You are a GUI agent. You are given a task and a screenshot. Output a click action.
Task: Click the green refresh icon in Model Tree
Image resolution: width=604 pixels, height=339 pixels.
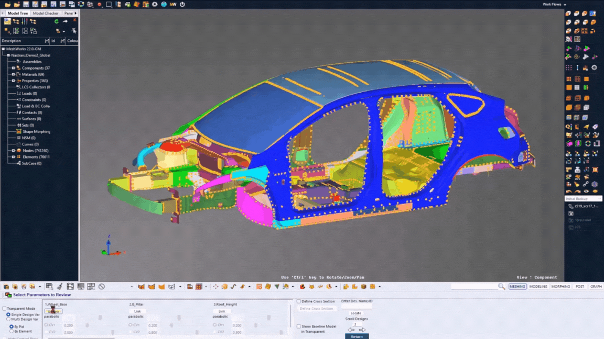point(57,21)
